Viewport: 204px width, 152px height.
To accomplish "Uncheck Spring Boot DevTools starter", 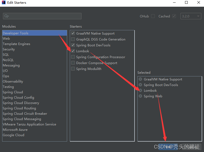I will [73, 45].
